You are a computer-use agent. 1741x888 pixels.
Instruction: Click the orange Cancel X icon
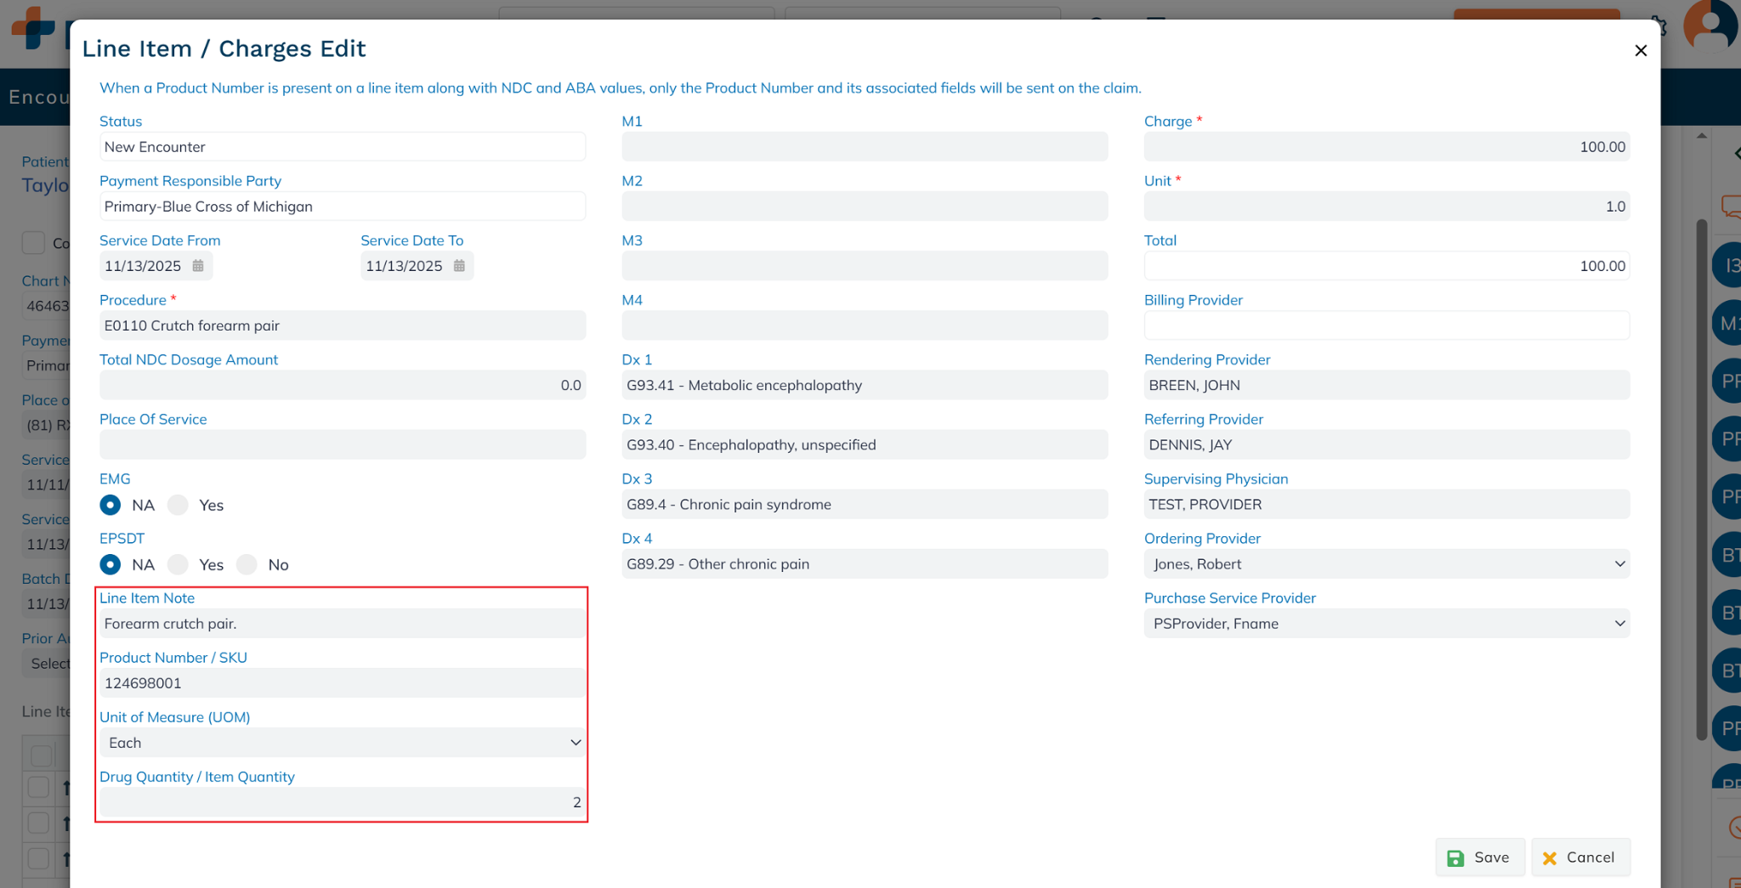coord(1550,858)
